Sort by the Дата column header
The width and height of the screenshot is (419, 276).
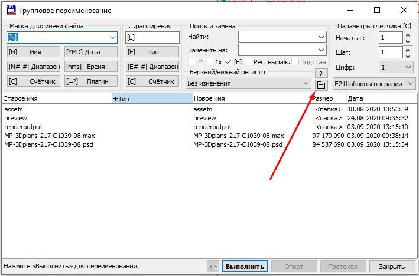[x=382, y=98]
